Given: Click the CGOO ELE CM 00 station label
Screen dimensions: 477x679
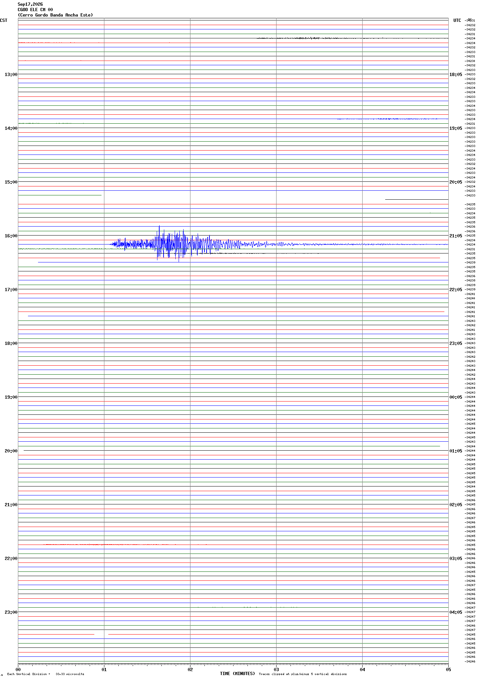Looking at the screenshot, I should point(35,10).
